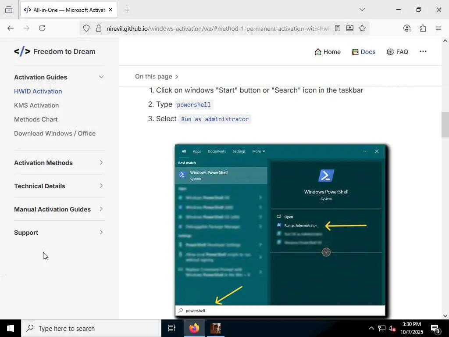The image size is (449, 337).
Task: Click the powershell code snippet
Action: (x=193, y=104)
